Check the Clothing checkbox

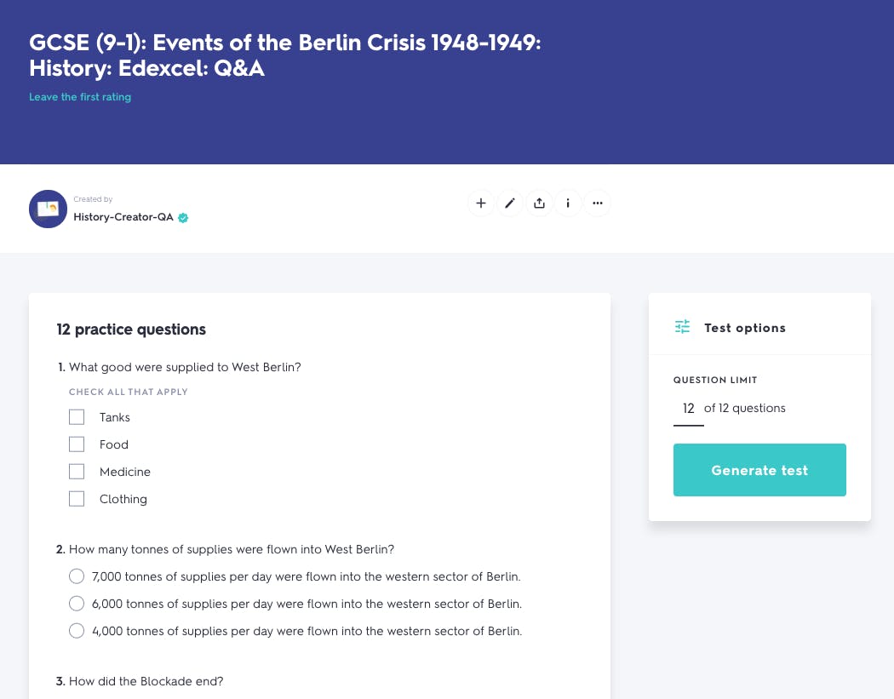pos(77,498)
